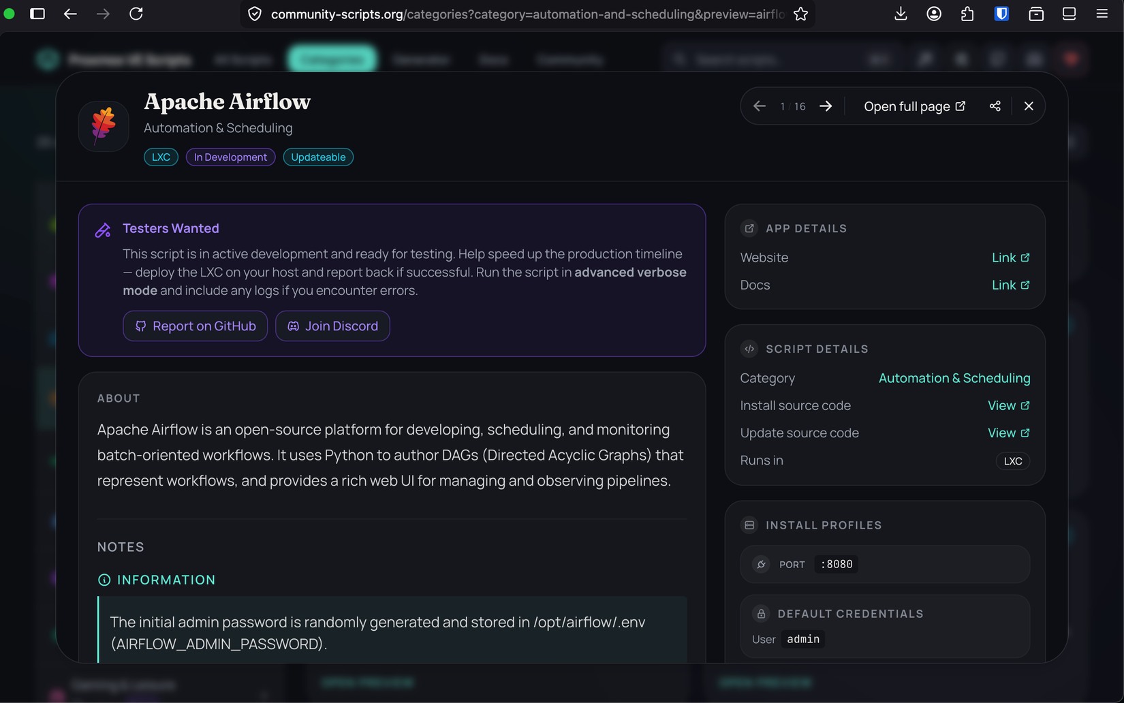Click the Runs in LXC badge
The width and height of the screenshot is (1124, 703).
click(x=1013, y=461)
